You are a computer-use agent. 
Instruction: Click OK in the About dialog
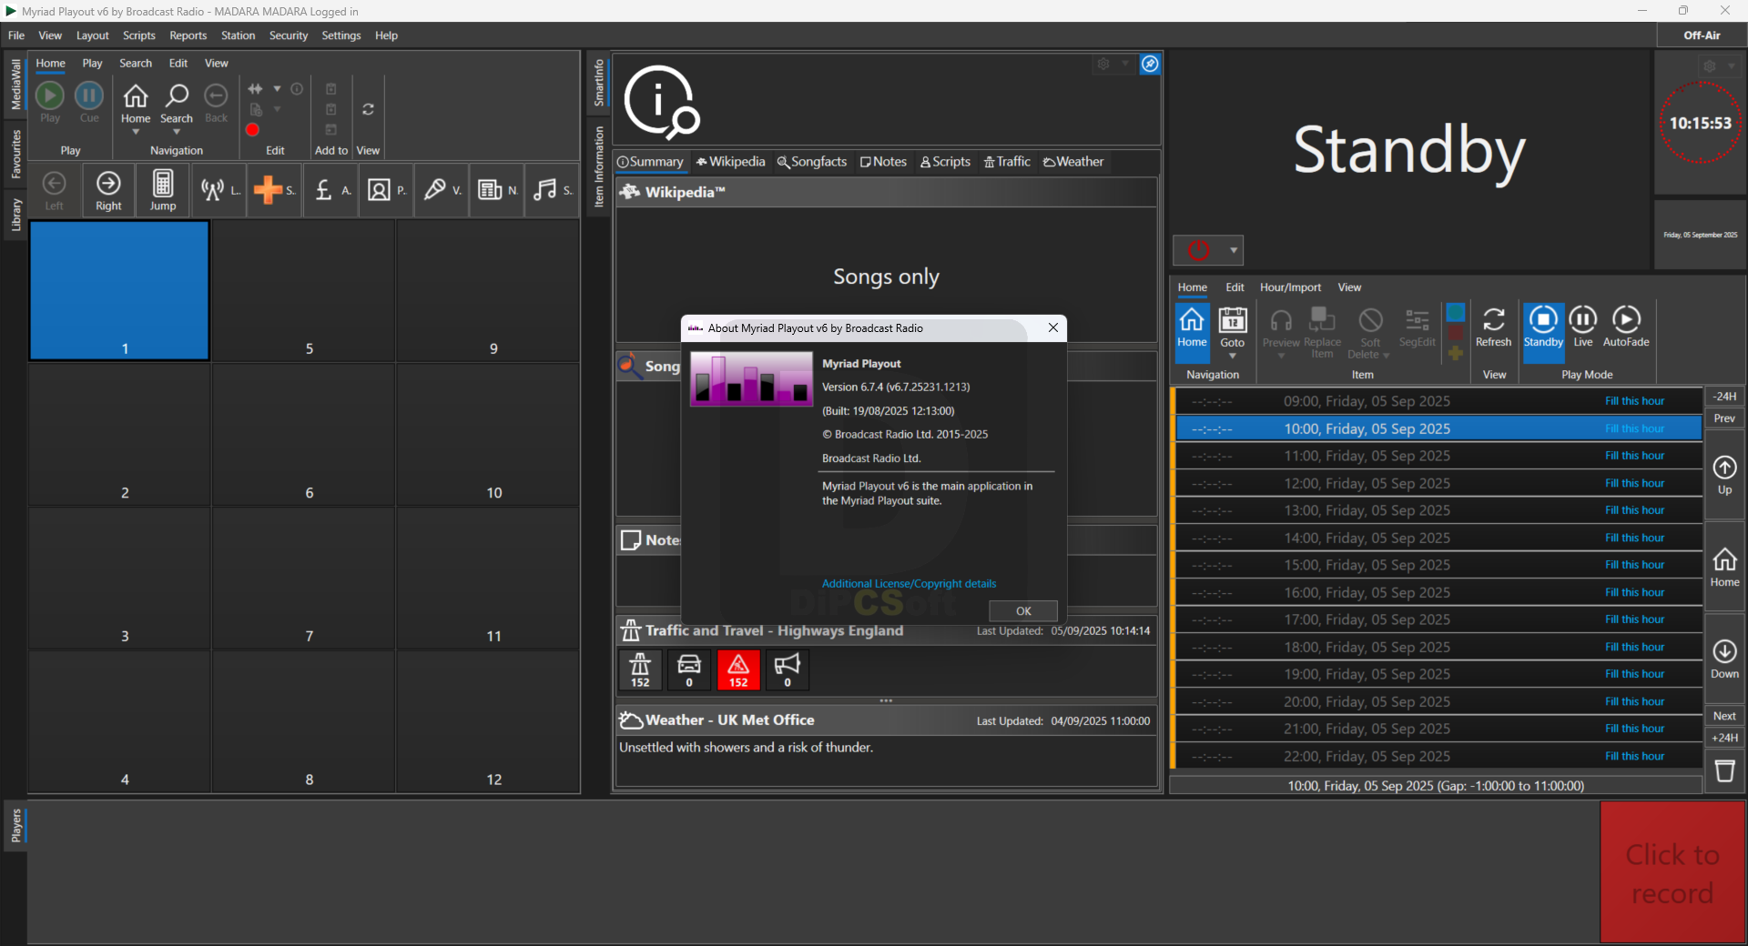pos(1023,611)
